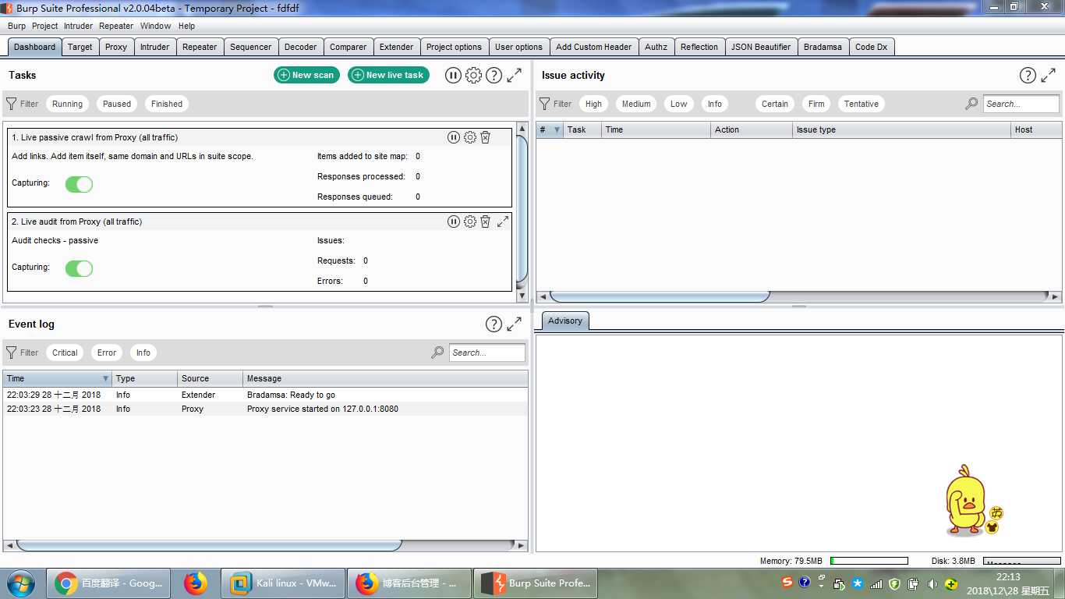Open Issue activity help icon
The height and width of the screenshot is (599, 1065).
[1028, 75]
